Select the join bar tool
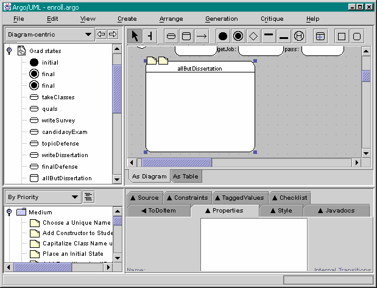This screenshot has height=288, width=377. coord(284,37)
